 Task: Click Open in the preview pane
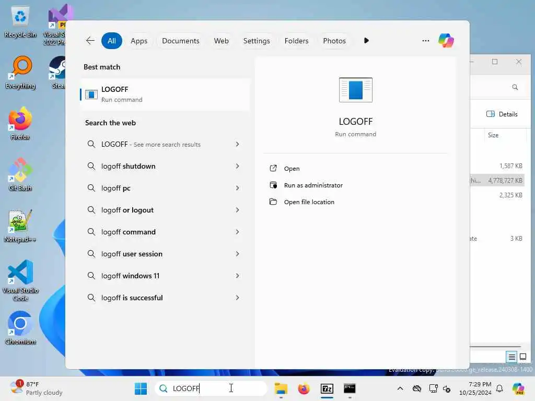tap(292, 169)
